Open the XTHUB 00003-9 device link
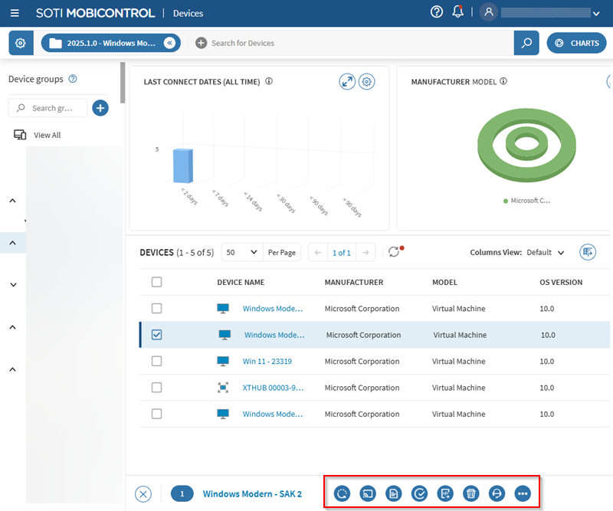 [x=273, y=388]
